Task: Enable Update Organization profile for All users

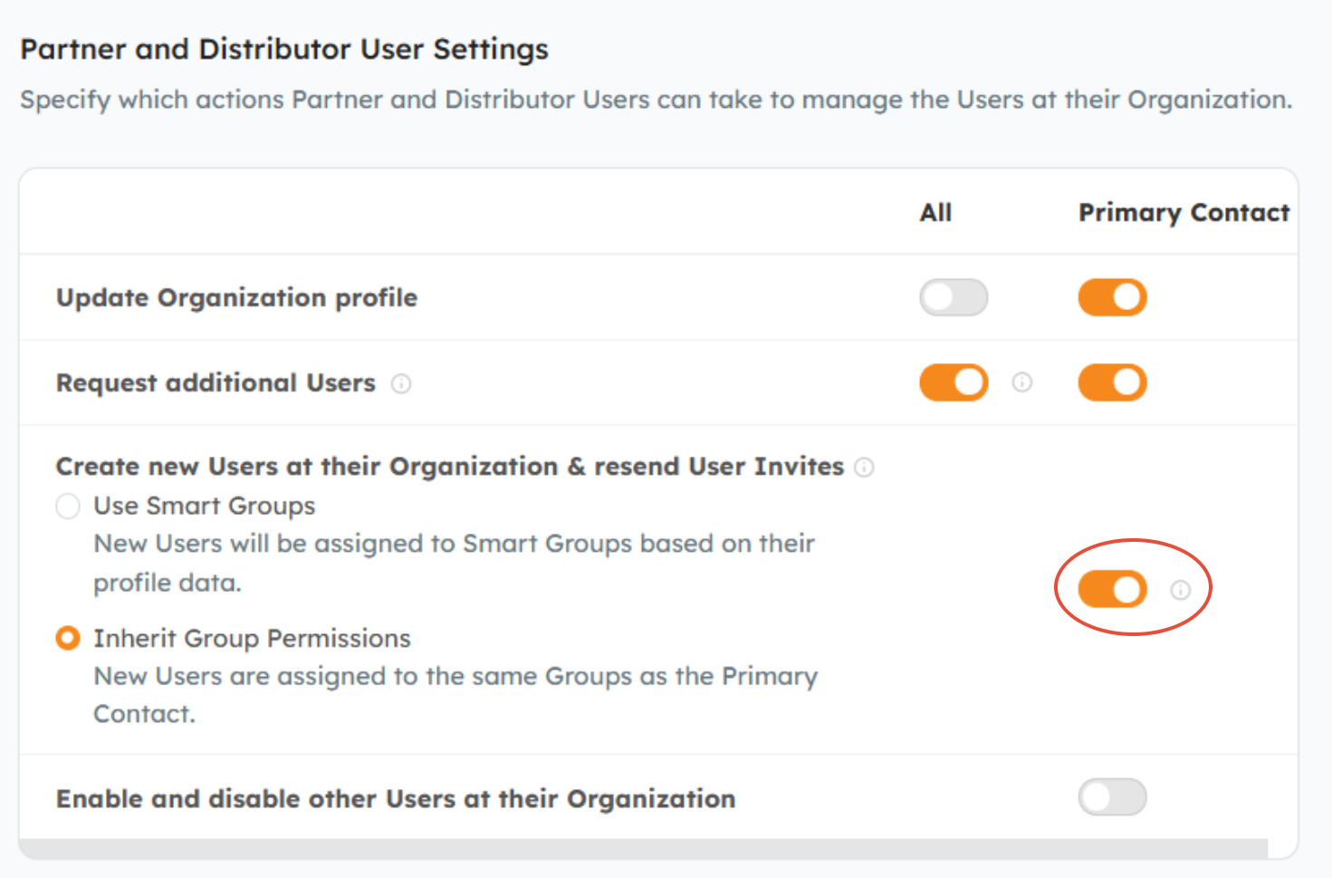Action: (953, 297)
